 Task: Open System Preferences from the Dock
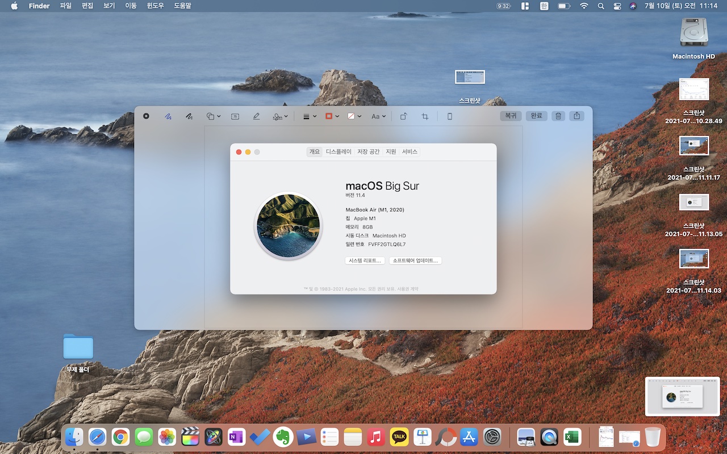point(492,437)
